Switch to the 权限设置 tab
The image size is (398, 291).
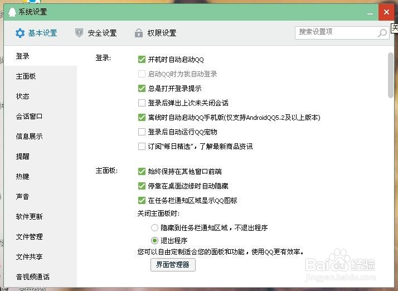point(156,33)
